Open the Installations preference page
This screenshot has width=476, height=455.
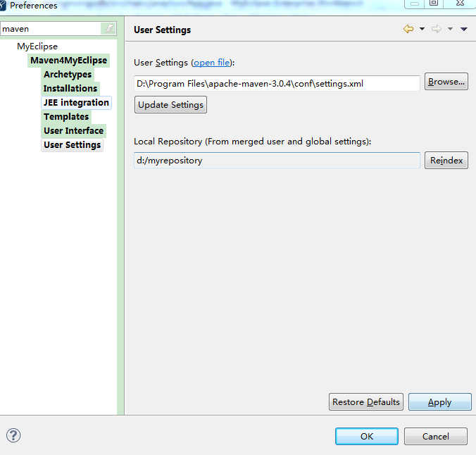point(70,88)
